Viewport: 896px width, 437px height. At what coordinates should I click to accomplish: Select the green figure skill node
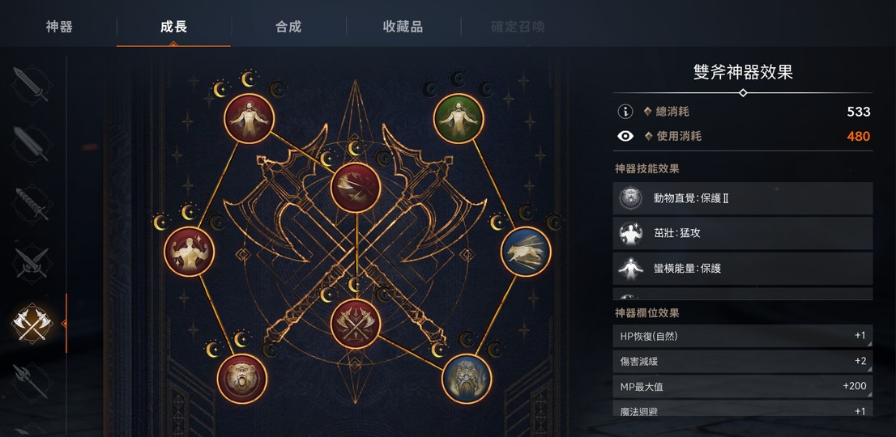[459, 119]
